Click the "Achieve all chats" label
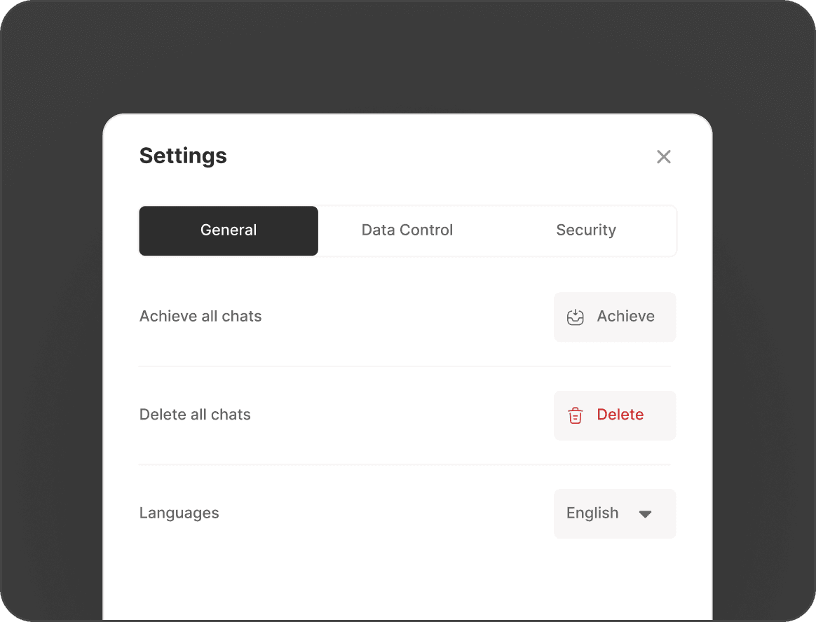816x622 pixels. point(200,316)
